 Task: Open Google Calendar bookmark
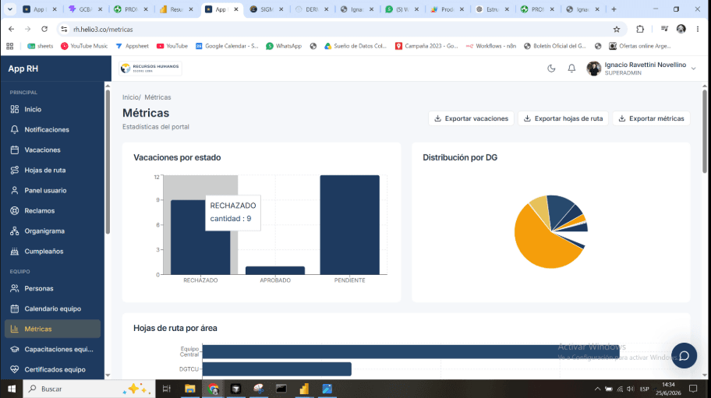coord(227,46)
